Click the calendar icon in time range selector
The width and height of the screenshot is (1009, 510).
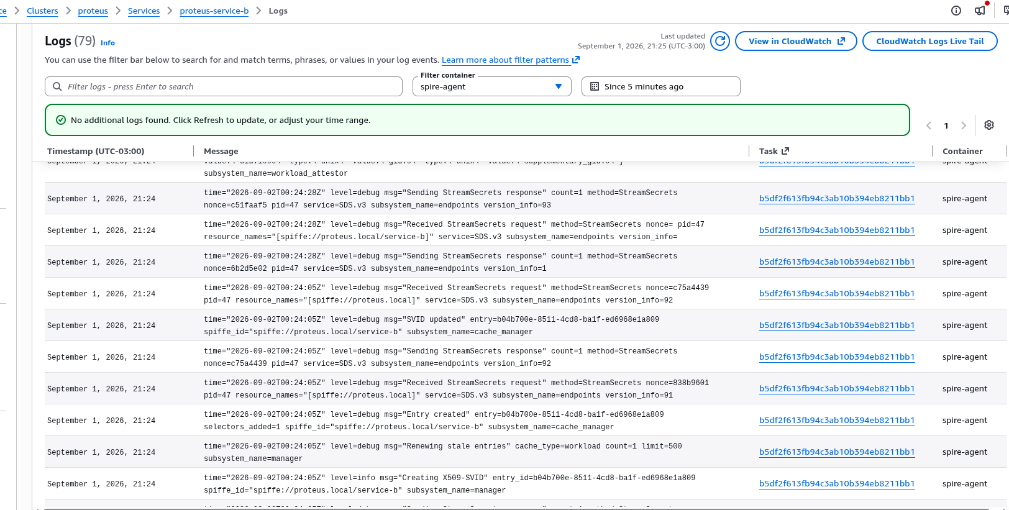tap(595, 86)
